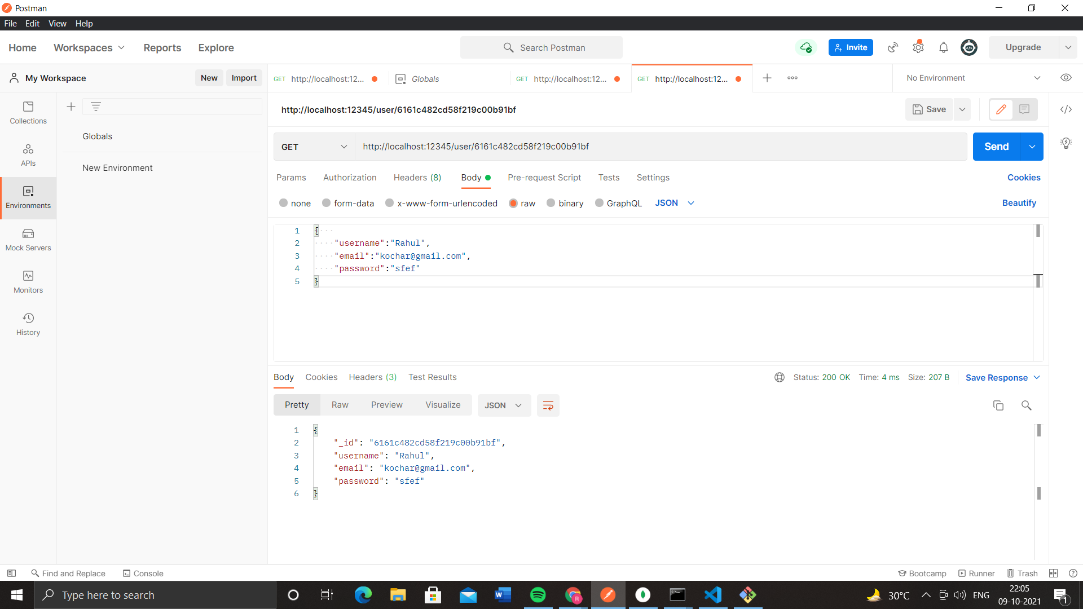Expand the Save button dropdown arrow

(962, 109)
